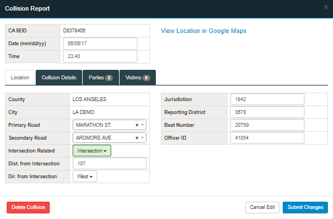Open the Primary Road dropdown arrow
Screen dimensions: 333x219
[x=142, y=125]
